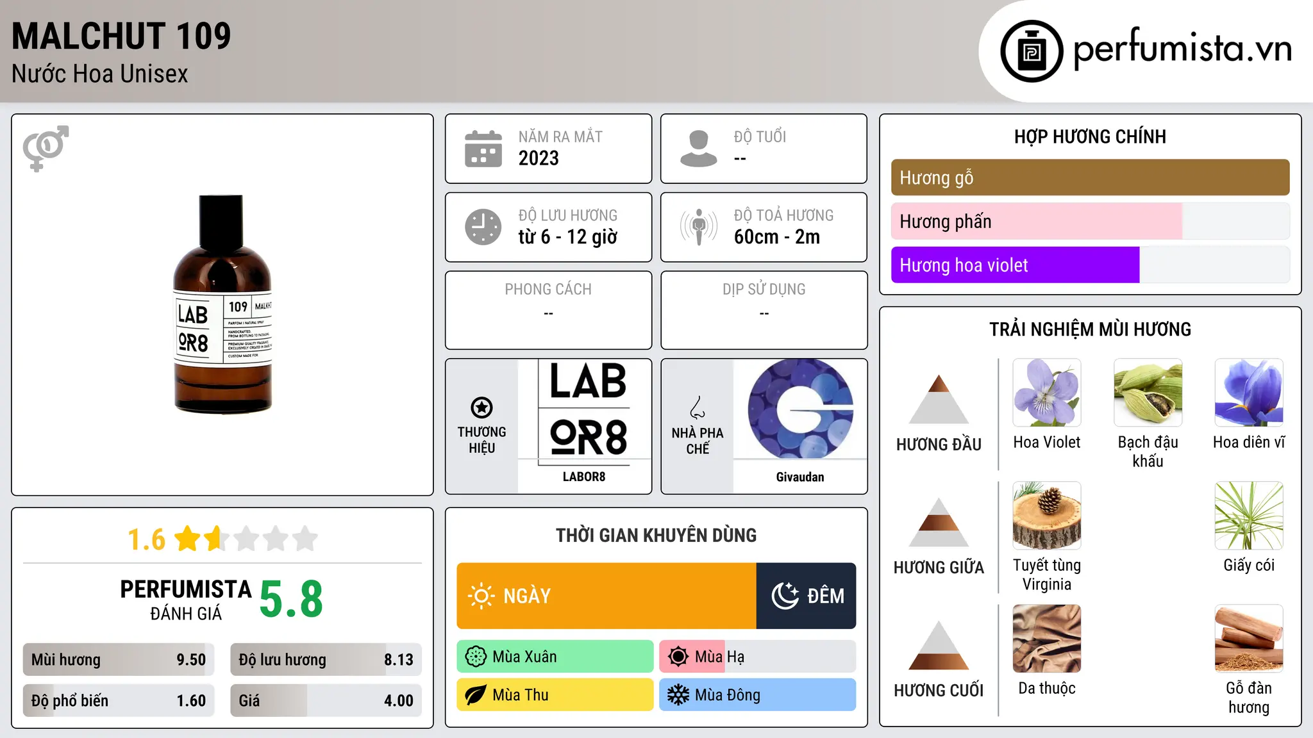The height and width of the screenshot is (738, 1313).
Task: Click the sun icon for Mùa Hạ
Action: [x=678, y=657]
